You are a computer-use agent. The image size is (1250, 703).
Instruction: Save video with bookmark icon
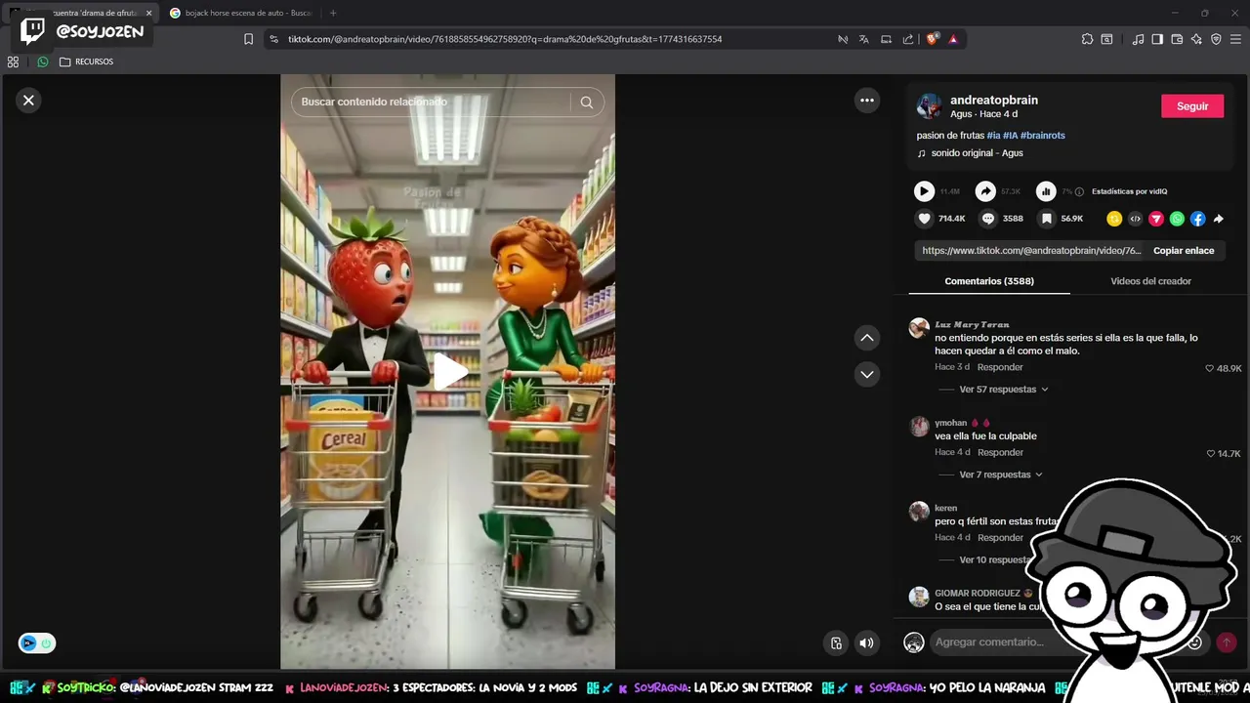1046,219
